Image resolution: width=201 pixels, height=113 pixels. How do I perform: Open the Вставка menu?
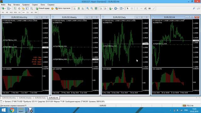pos(17,5)
